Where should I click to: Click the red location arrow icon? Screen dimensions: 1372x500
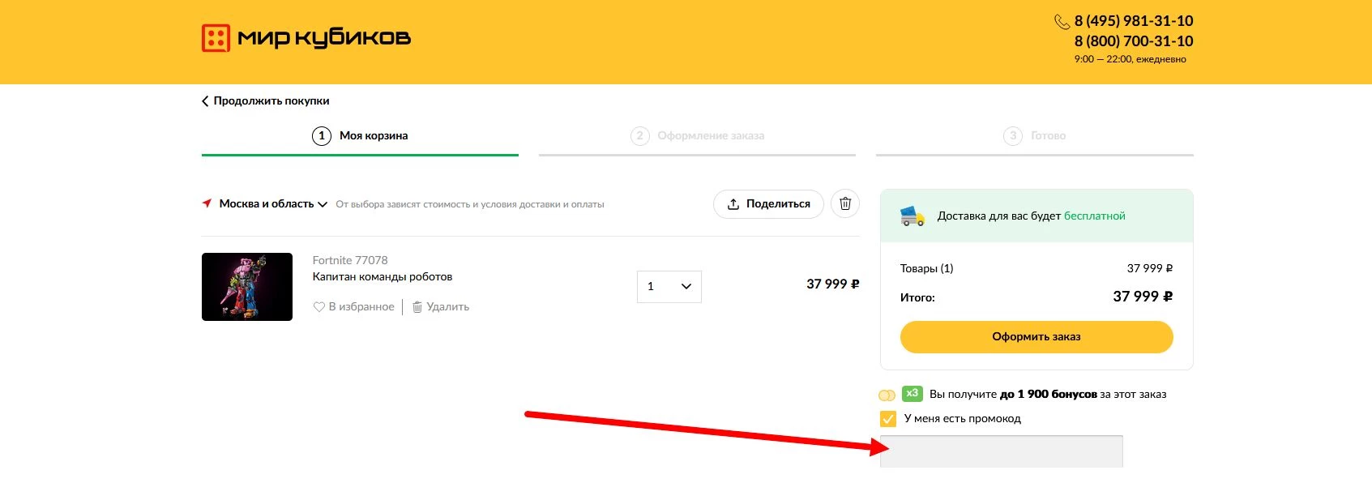click(207, 203)
